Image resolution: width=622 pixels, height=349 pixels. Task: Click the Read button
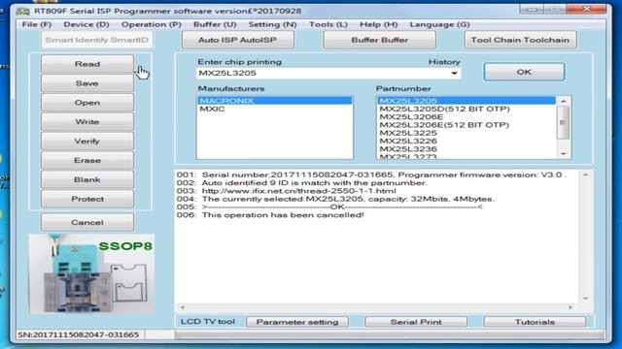(x=87, y=64)
